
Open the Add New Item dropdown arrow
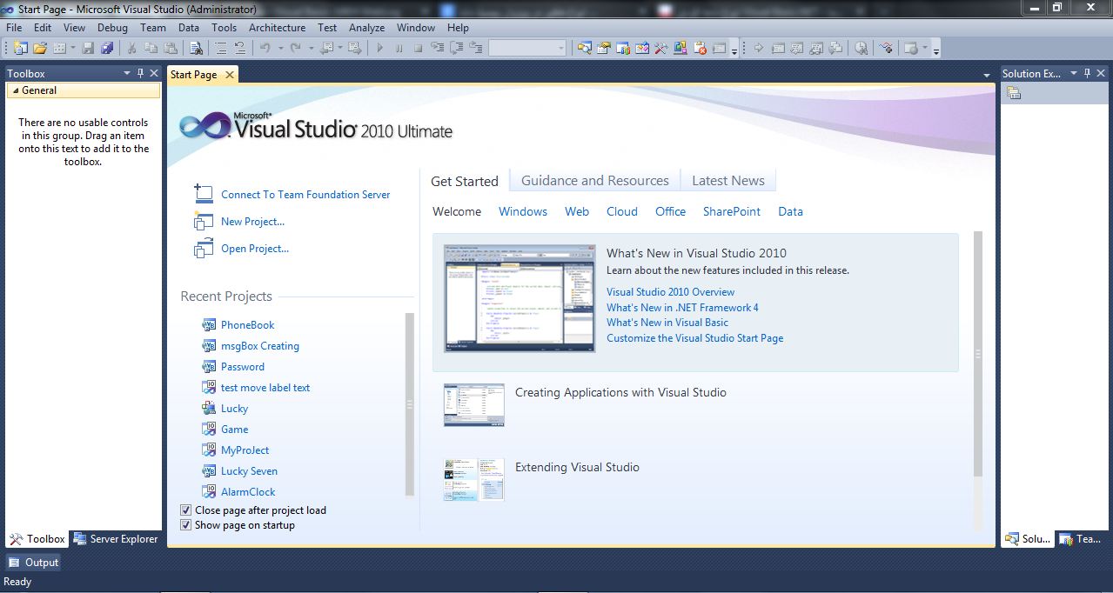click(73, 48)
